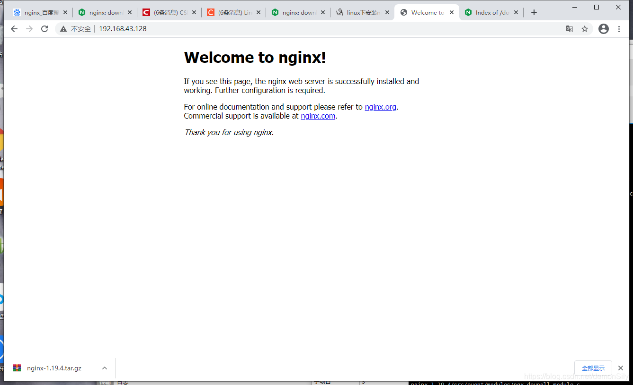This screenshot has height=385, width=633.
Task: Open the Chrome three-dot menu
Action: click(619, 29)
